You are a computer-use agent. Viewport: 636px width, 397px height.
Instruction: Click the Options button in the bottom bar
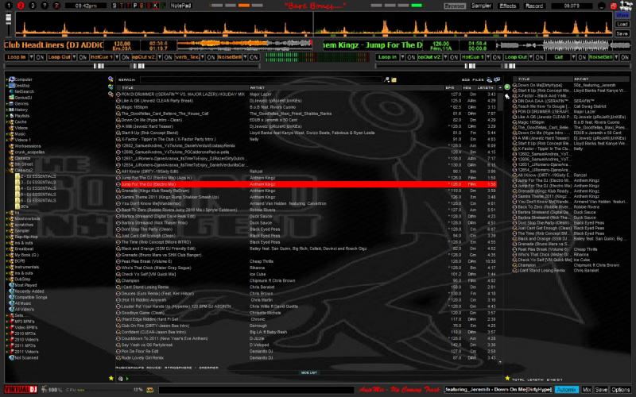(x=620, y=390)
